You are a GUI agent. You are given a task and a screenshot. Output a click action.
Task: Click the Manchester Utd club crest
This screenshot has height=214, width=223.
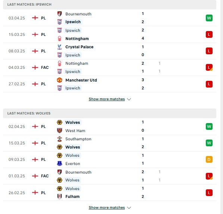(x=59, y=80)
